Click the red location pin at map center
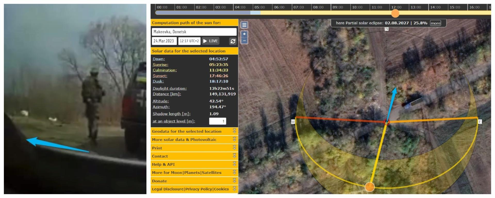The height and width of the screenshot is (198, 495). click(x=387, y=122)
